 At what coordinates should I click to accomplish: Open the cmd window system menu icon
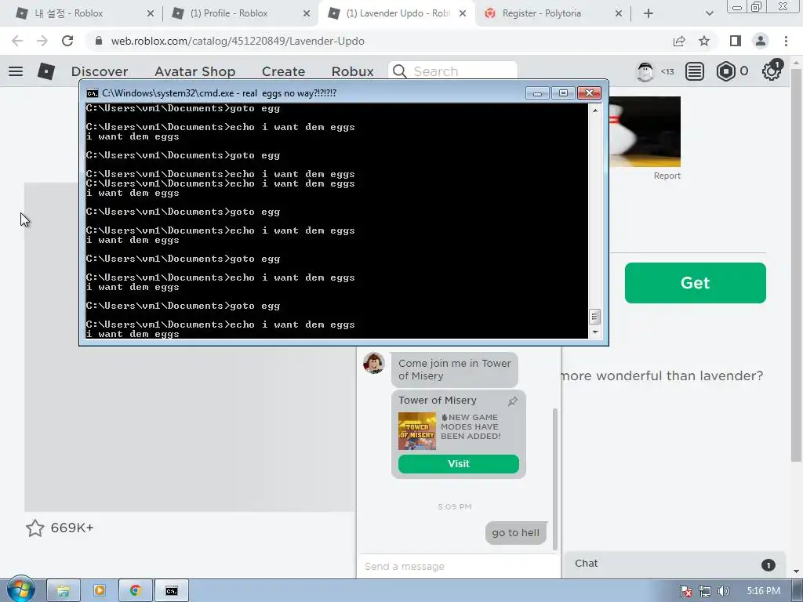click(93, 93)
